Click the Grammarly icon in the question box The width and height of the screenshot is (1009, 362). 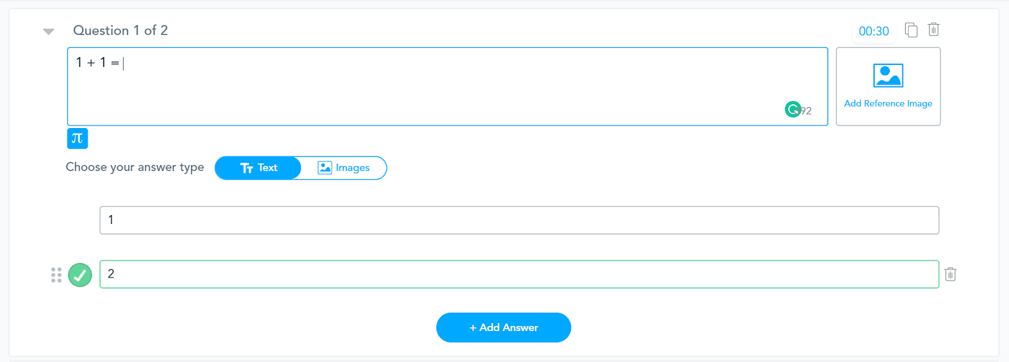pos(793,110)
